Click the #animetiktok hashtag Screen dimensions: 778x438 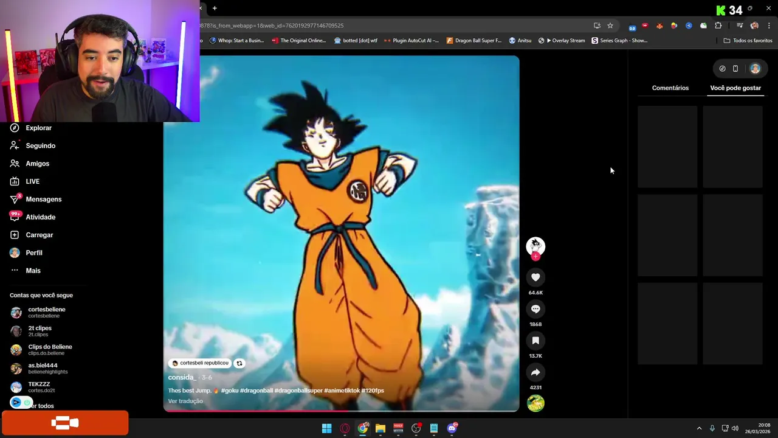coord(342,391)
